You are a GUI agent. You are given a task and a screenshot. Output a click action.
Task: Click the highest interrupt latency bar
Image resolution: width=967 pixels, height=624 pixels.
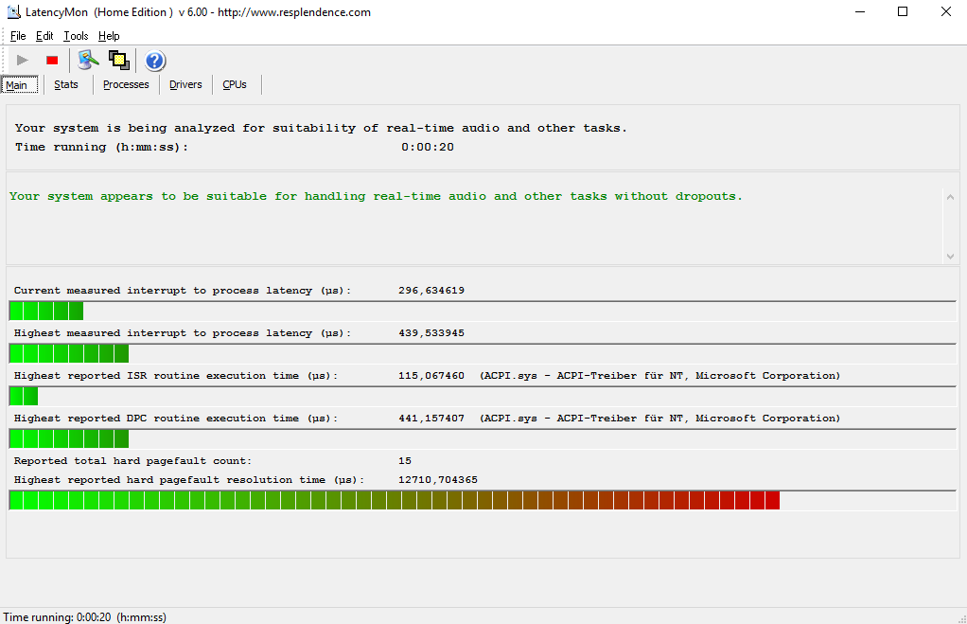483,353
